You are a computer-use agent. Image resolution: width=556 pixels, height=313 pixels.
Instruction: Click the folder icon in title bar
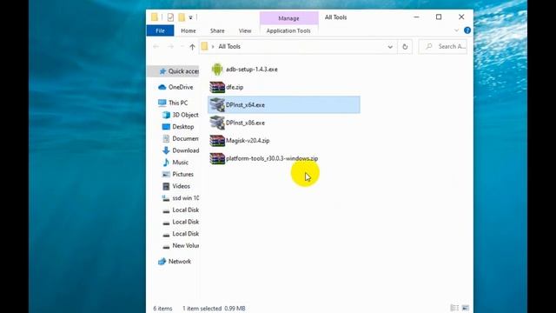click(155, 17)
